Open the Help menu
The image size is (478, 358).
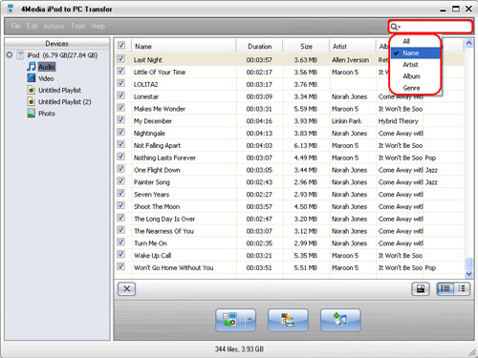click(x=98, y=26)
